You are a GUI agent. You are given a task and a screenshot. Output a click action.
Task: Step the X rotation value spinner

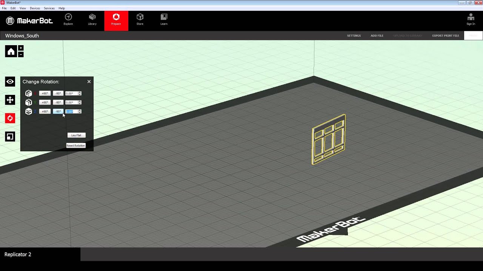[80, 93]
